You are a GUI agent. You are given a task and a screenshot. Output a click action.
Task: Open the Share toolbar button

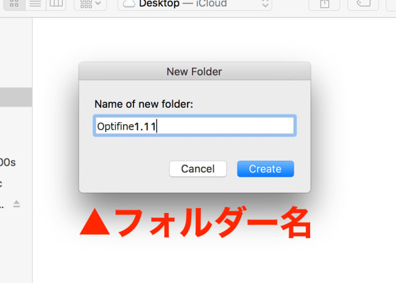click(324, 4)
